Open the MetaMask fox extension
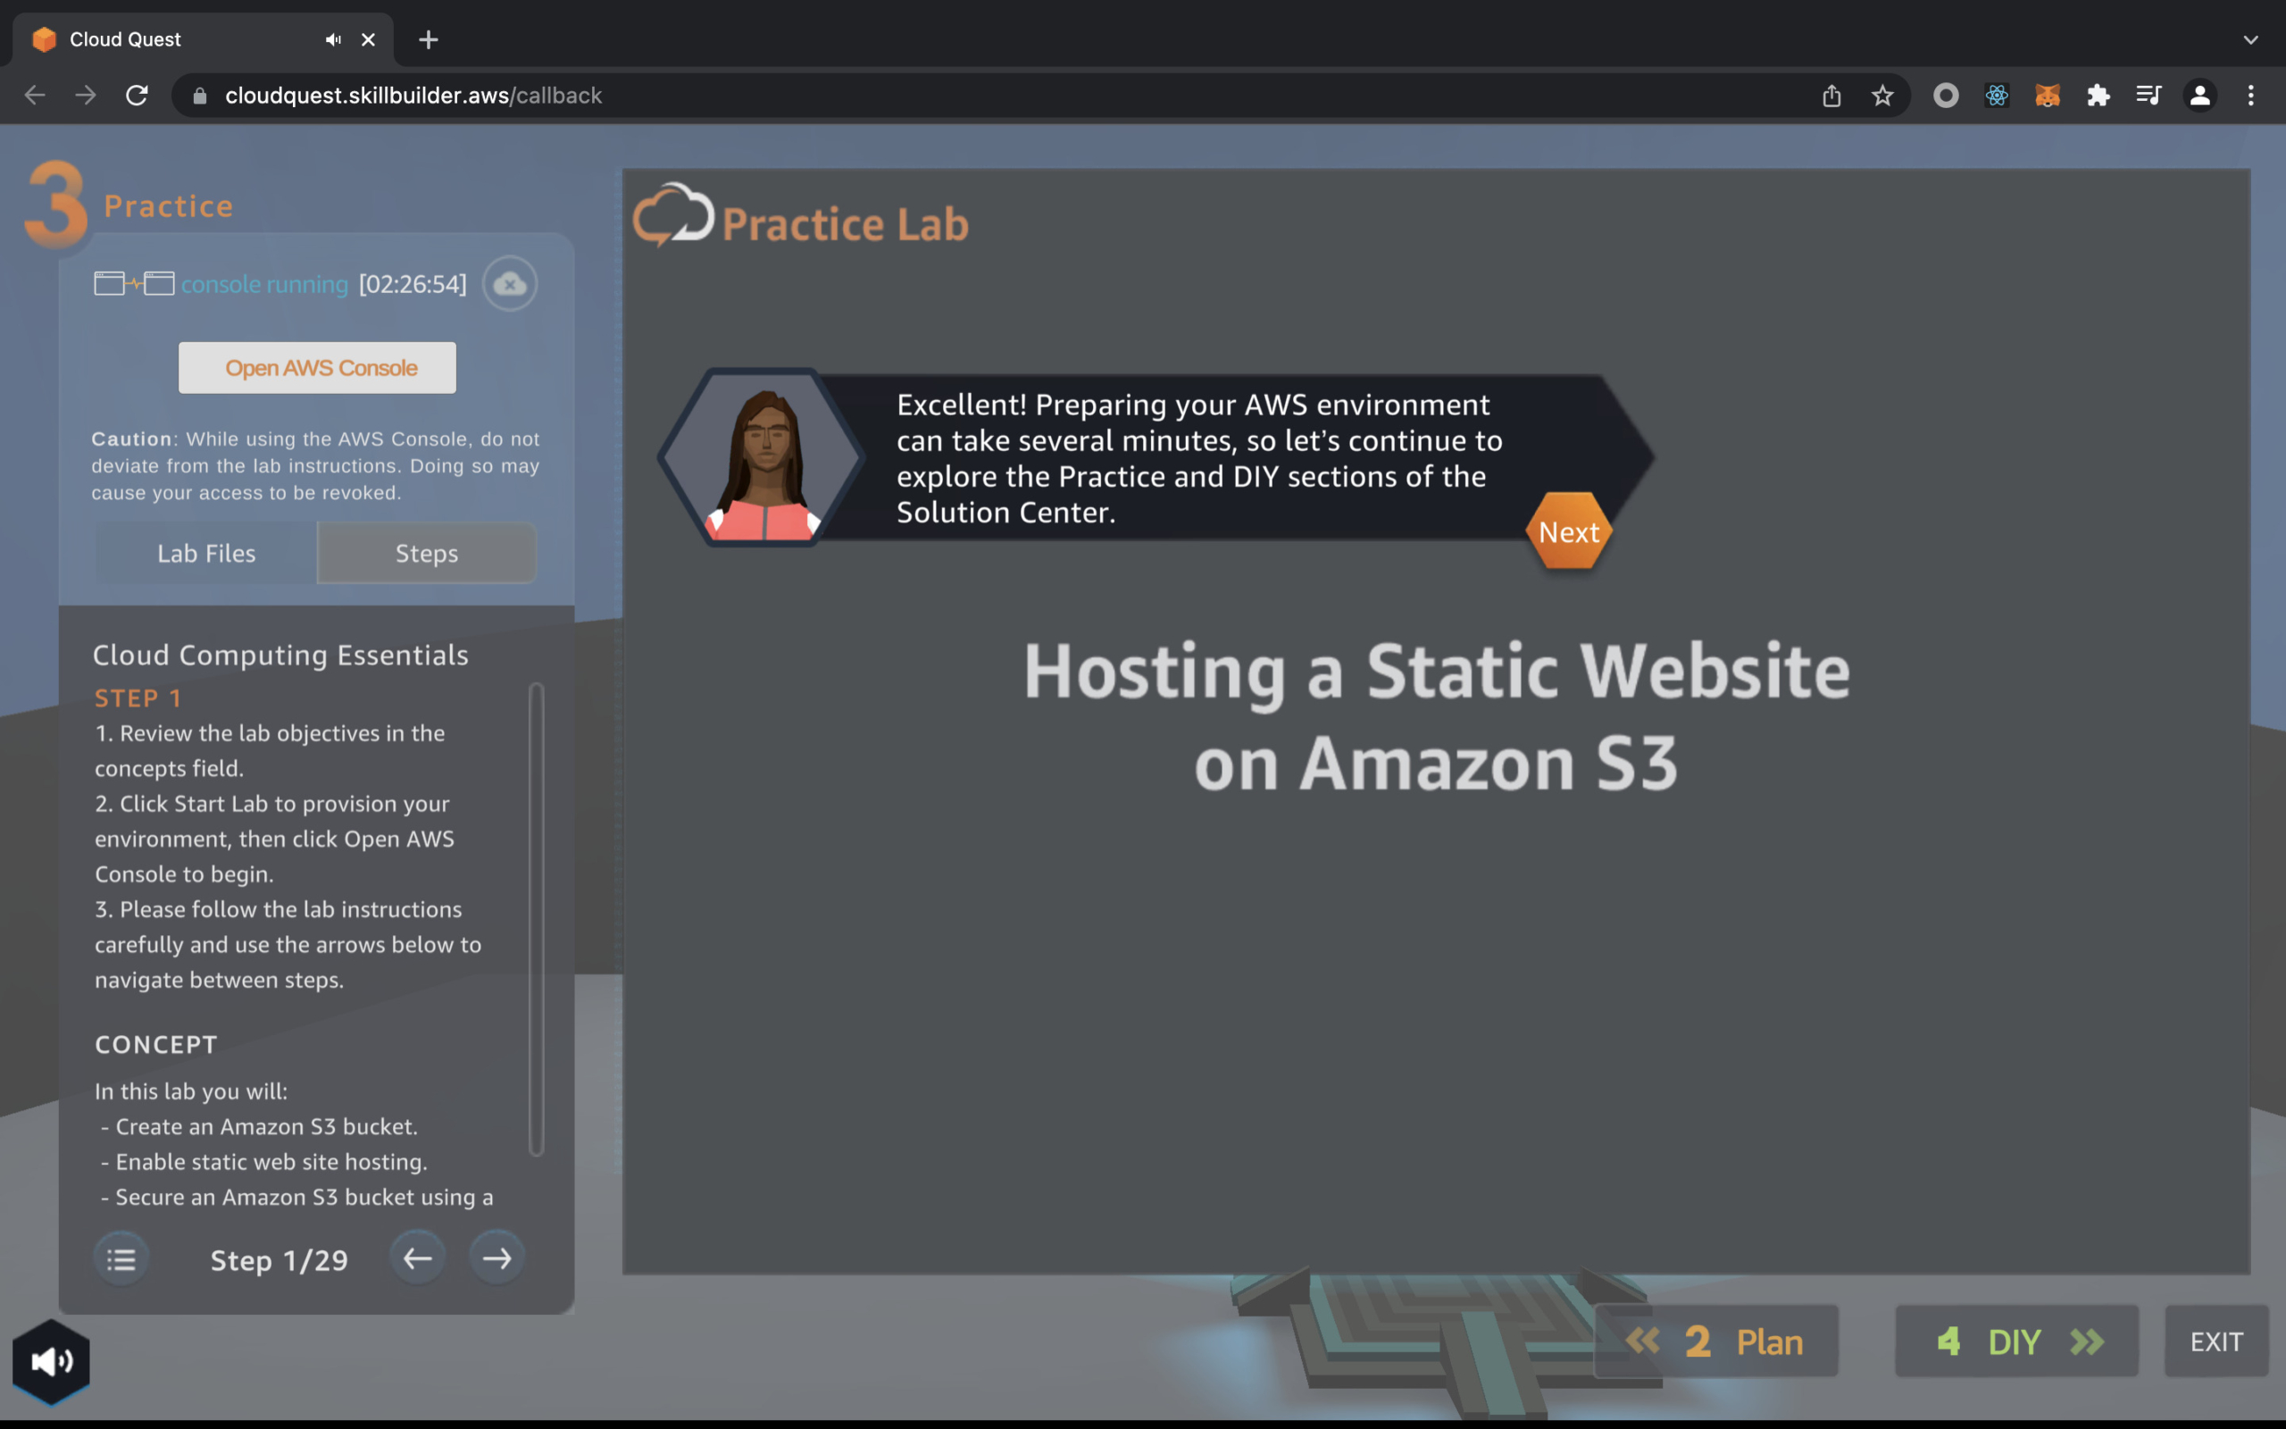 [2048, 96]
